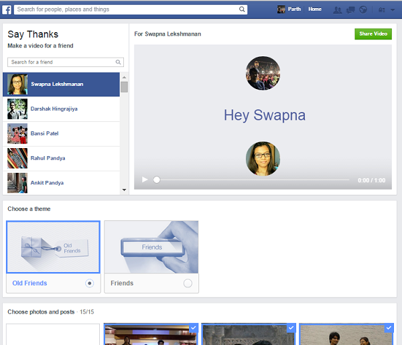
Task: Select the Friends theme radio button
Action: pyautogui.click(x=188, y=283)
